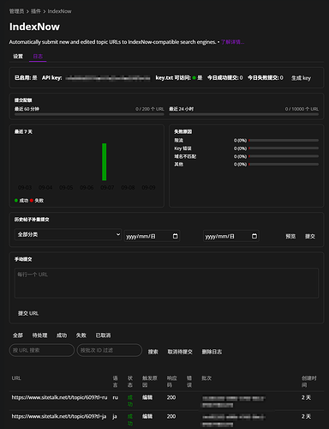Open the 插件 breadcrumb link
329x429 pixels.
coord(36,11)
